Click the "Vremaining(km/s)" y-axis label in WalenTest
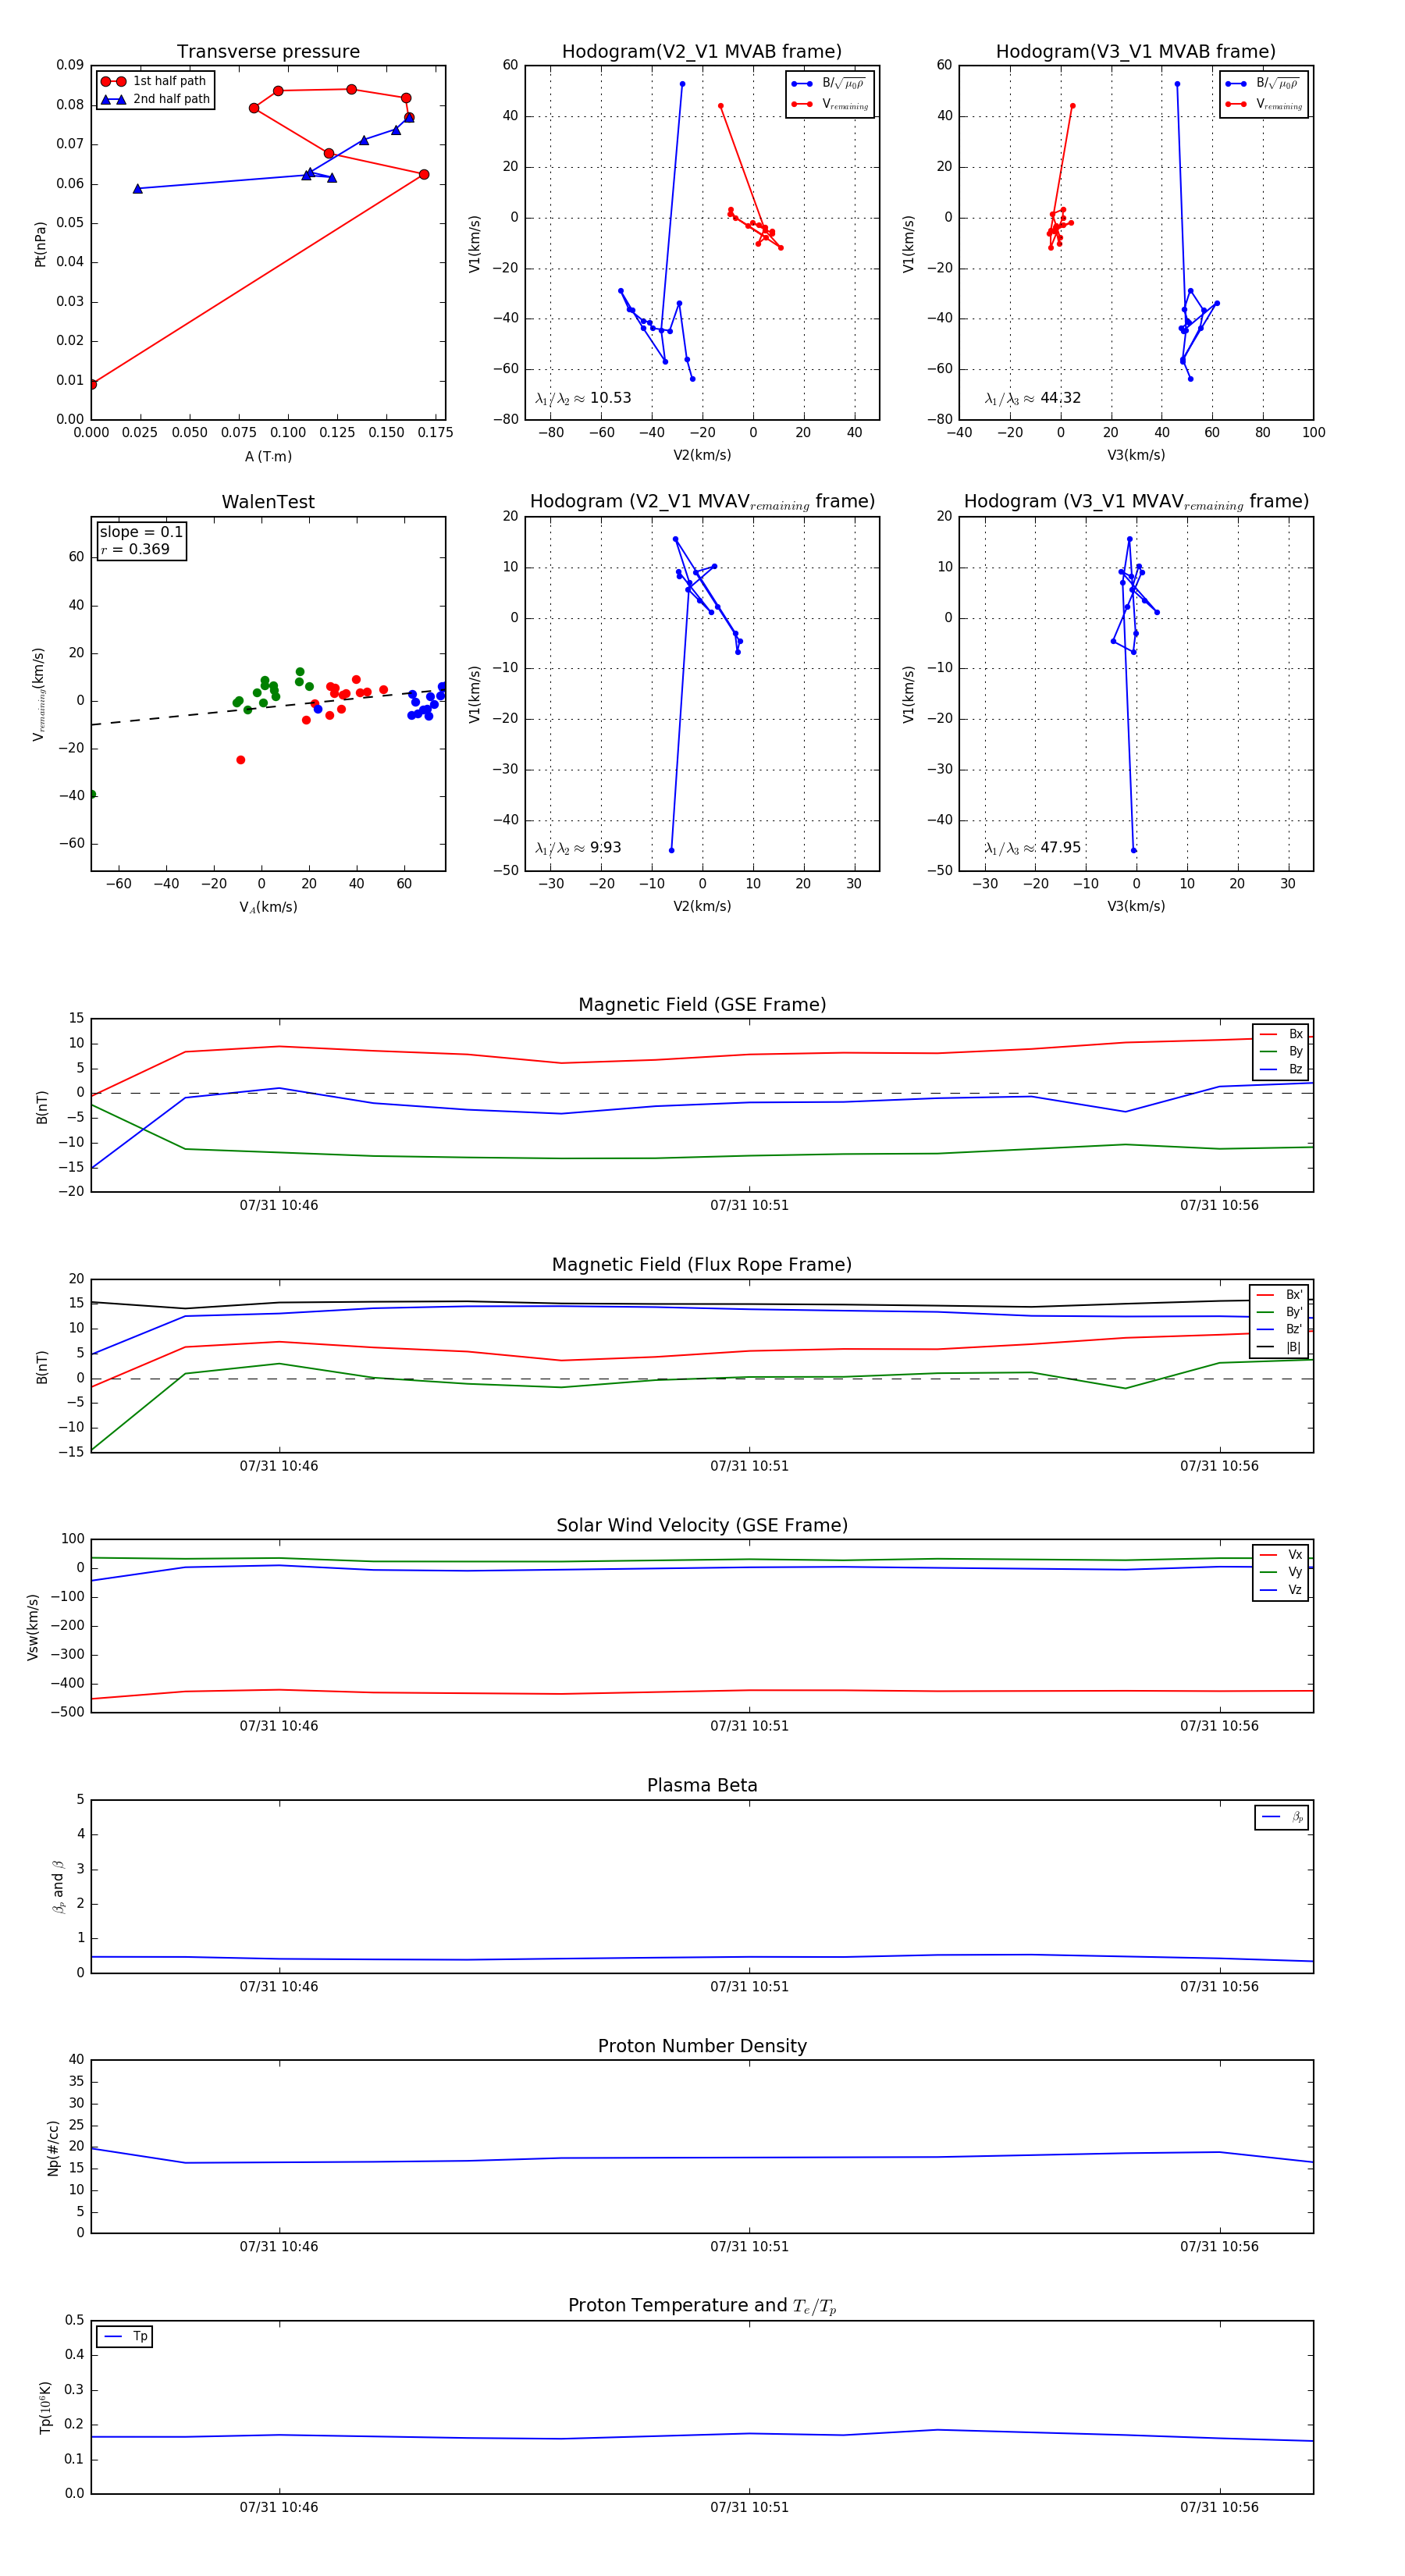The image size is (1405, 2576). [39, 694]
